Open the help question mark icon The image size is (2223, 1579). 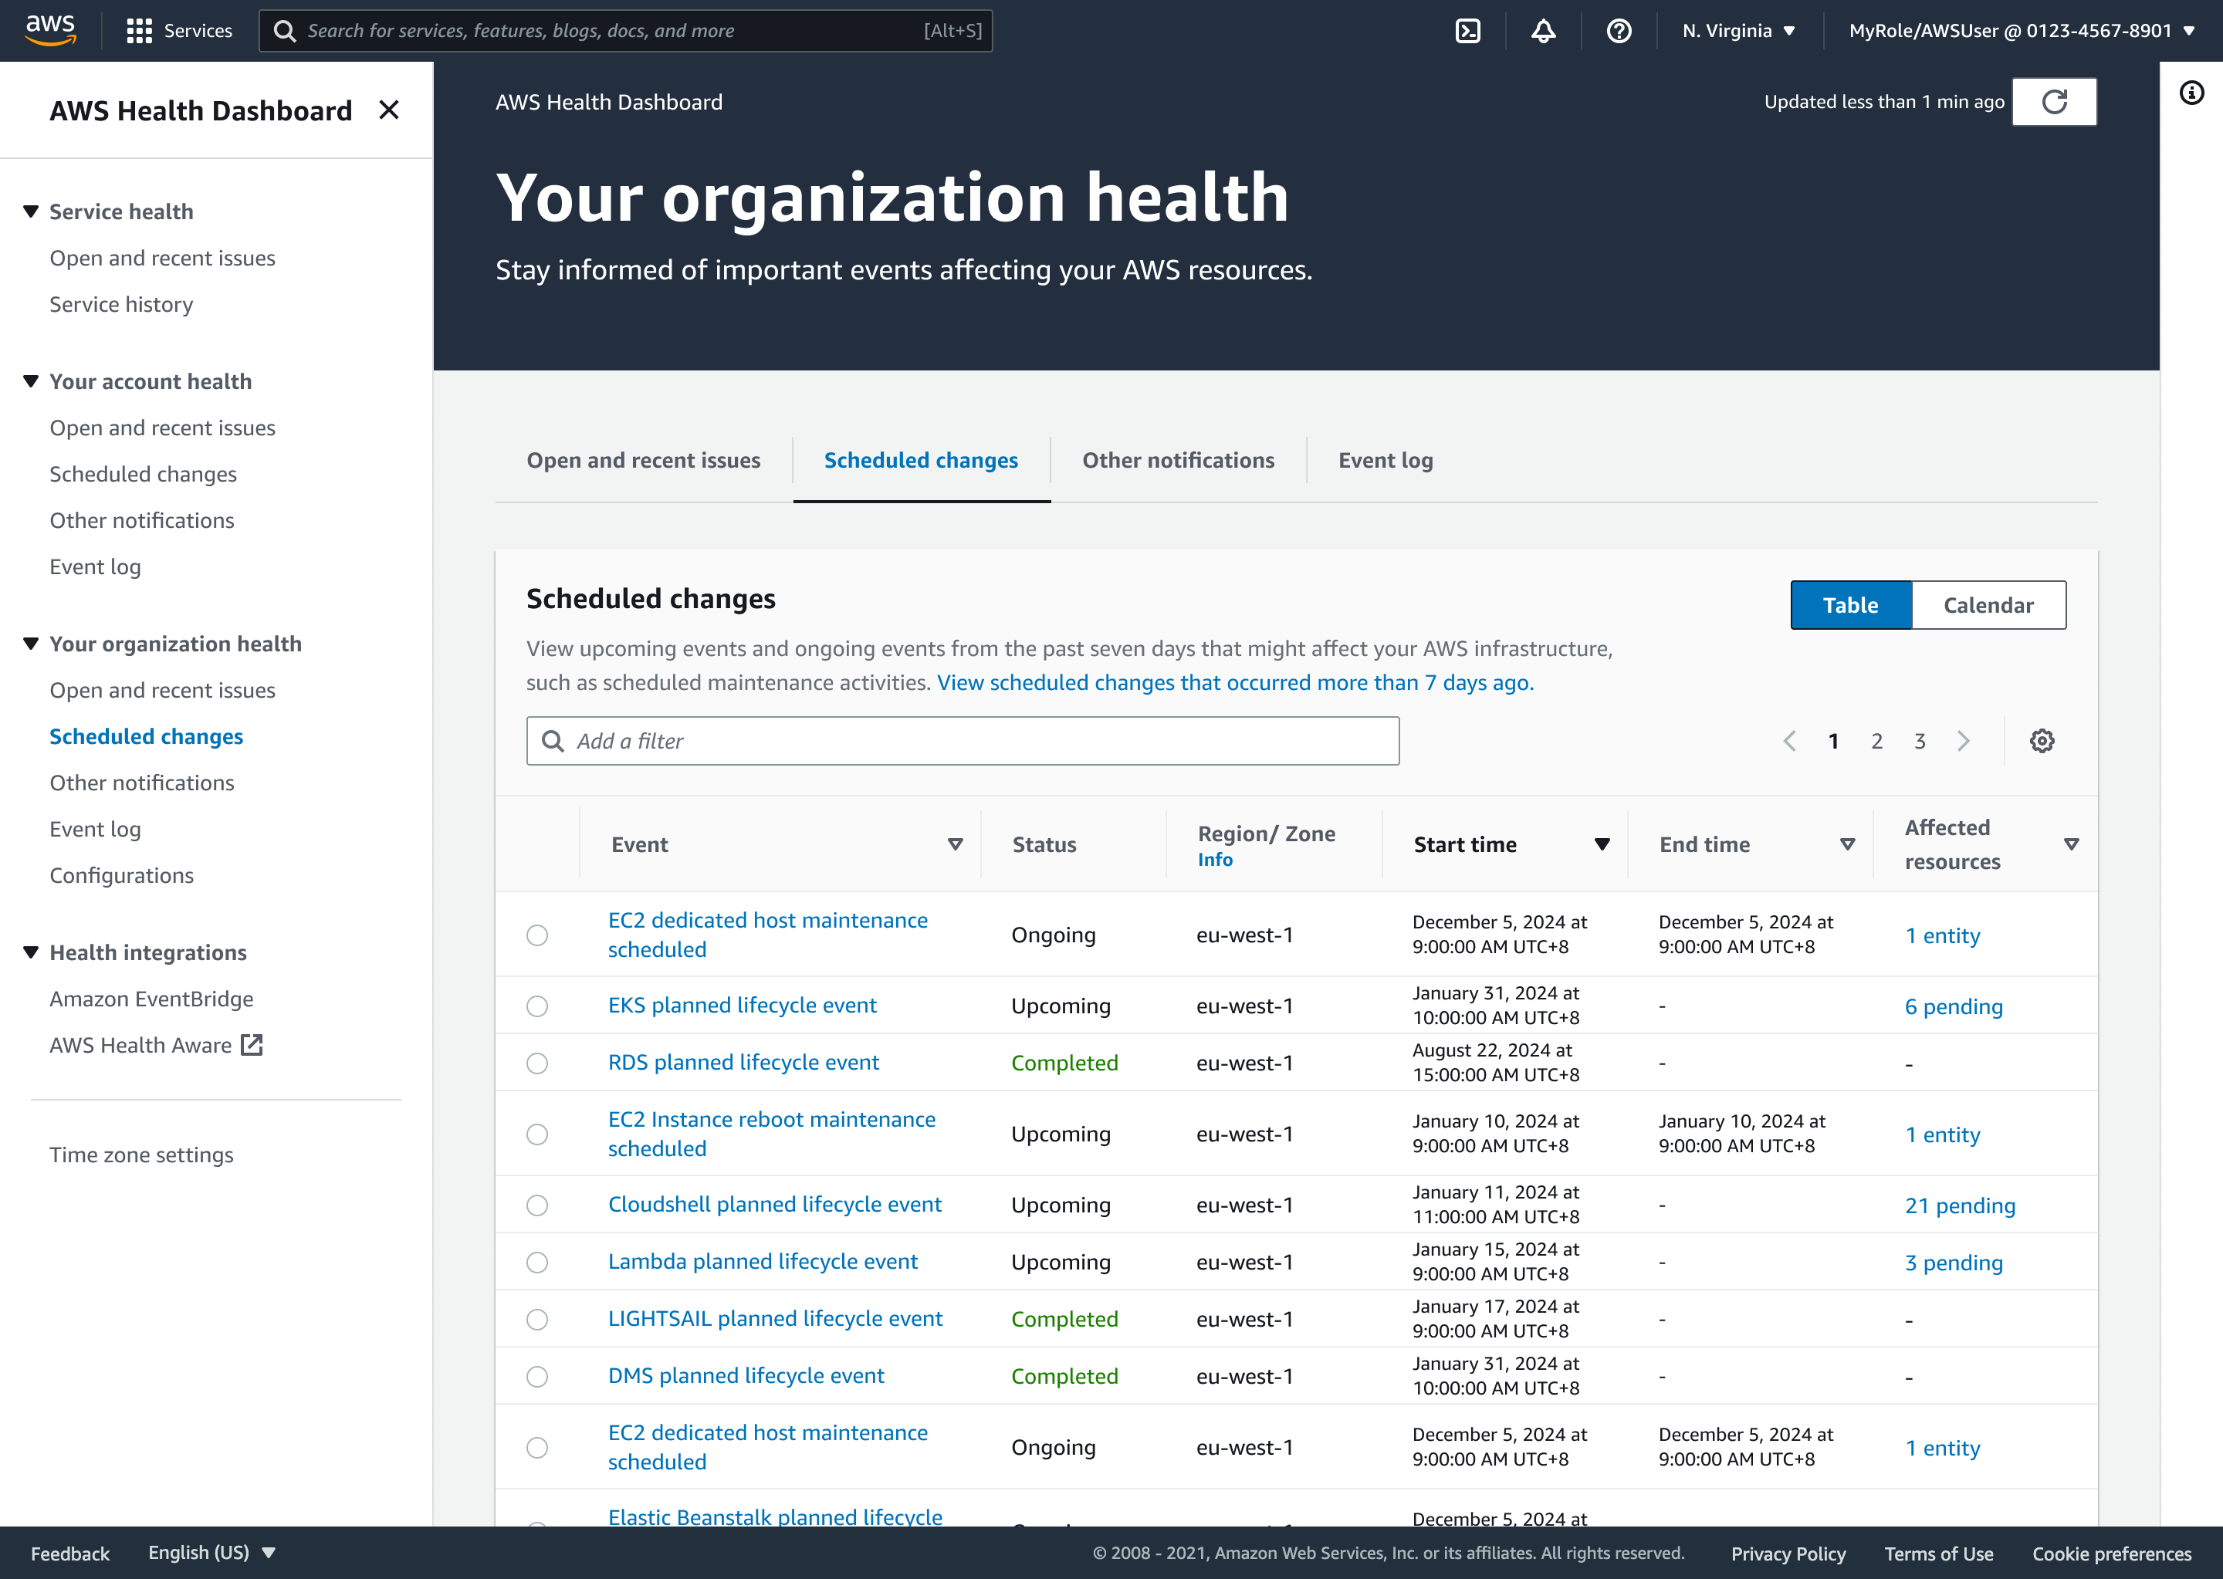pos(1618,31)
